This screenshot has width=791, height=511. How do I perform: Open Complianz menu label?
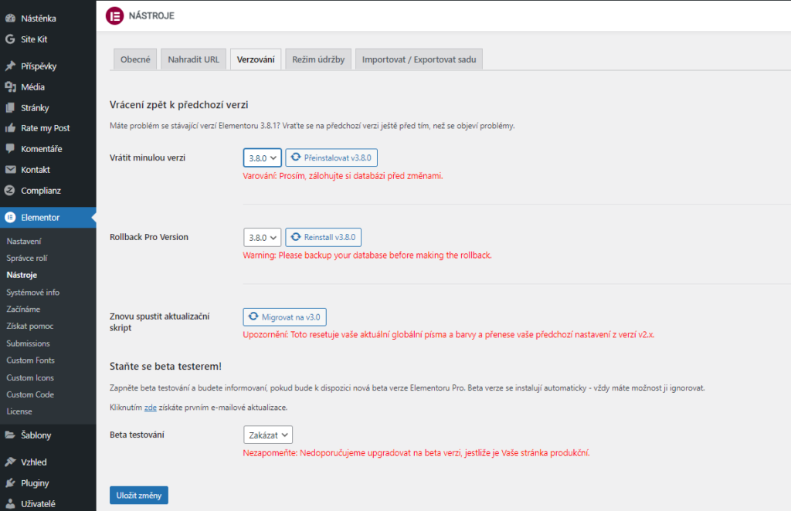point(41,191)
